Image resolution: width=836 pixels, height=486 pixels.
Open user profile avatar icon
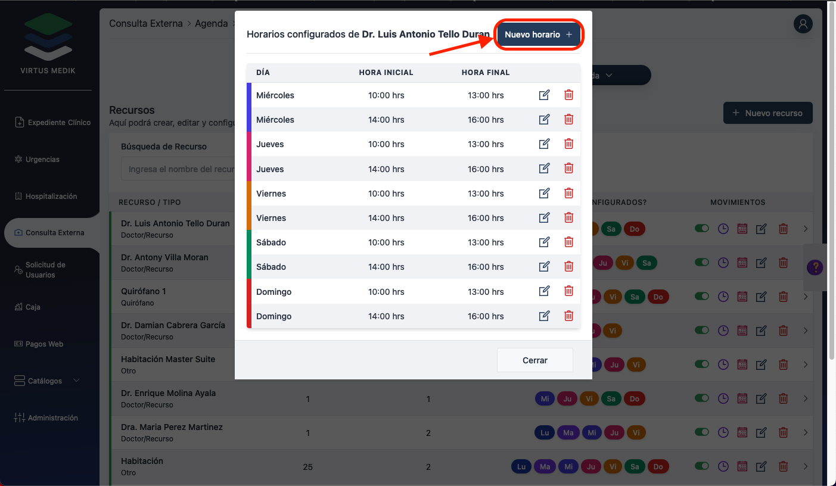pos(803,24)
